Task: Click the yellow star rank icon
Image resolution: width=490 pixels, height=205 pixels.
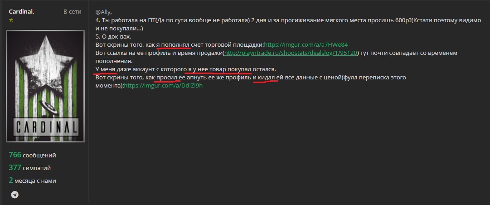Action: (11, 20)
